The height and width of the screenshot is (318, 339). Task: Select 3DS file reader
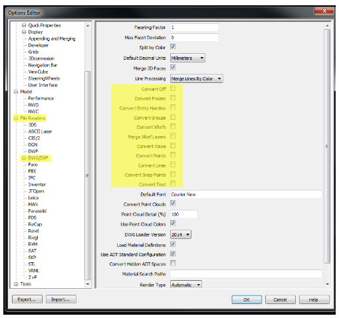point(33,125)
